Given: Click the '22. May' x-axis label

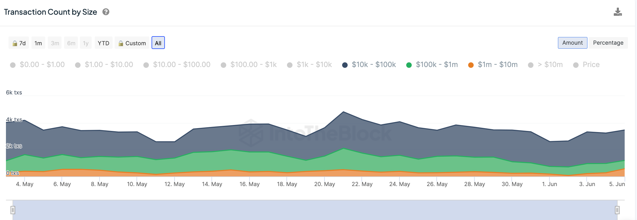Looking at the screenshot, I should [362, 184].
